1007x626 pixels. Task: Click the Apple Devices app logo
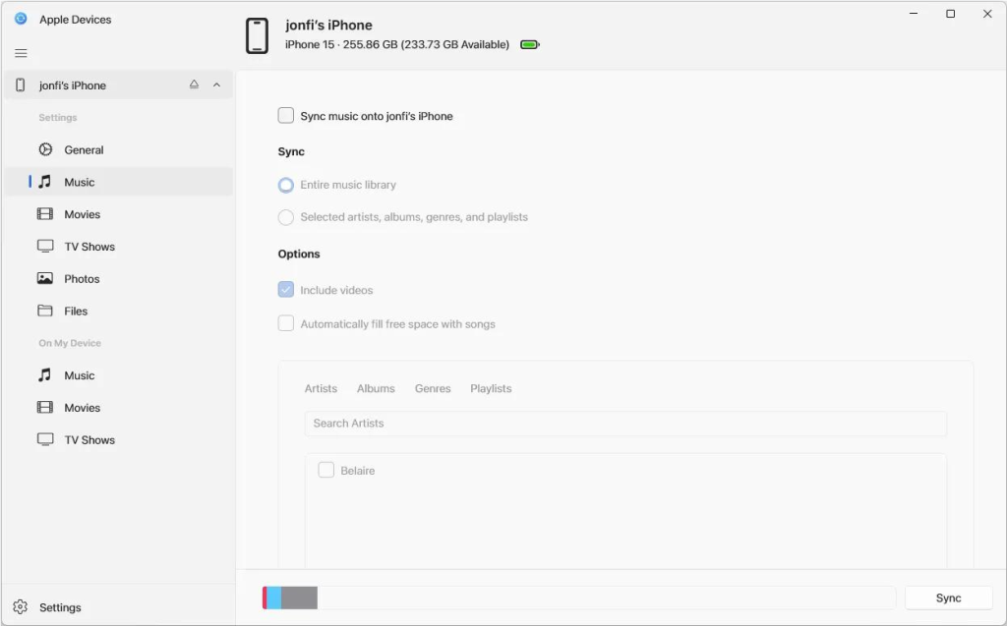click(x=21, y=19)
